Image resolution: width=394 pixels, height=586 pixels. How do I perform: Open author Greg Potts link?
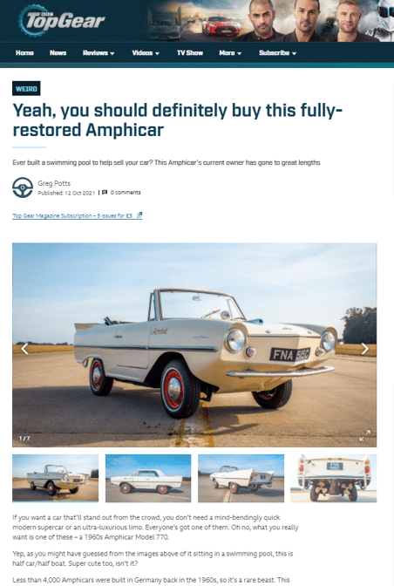coord(54,183)
